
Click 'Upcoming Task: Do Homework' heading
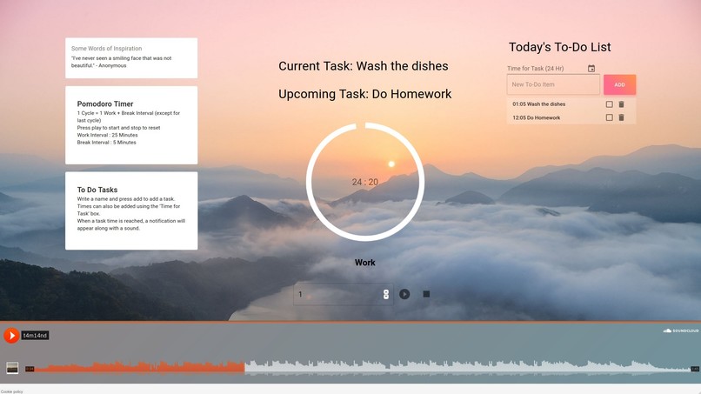(x=364, y=94)
